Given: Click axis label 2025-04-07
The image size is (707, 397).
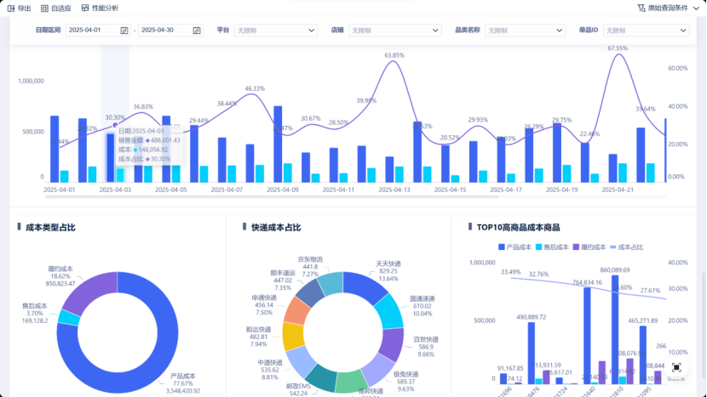Looking at the screenshot, I should coord(227,190).
